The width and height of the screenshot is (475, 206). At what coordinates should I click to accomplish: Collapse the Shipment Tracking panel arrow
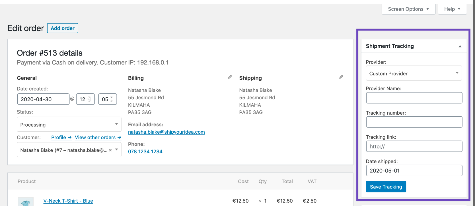coord(460,46)
